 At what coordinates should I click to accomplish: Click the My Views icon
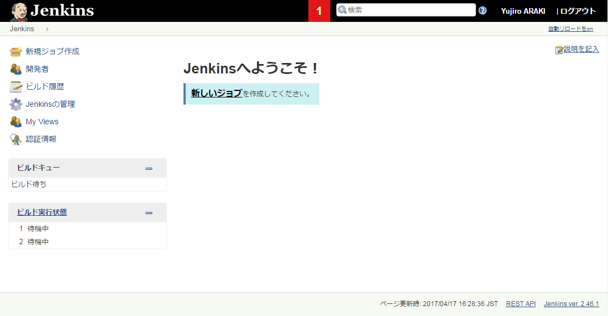(16, 122)
